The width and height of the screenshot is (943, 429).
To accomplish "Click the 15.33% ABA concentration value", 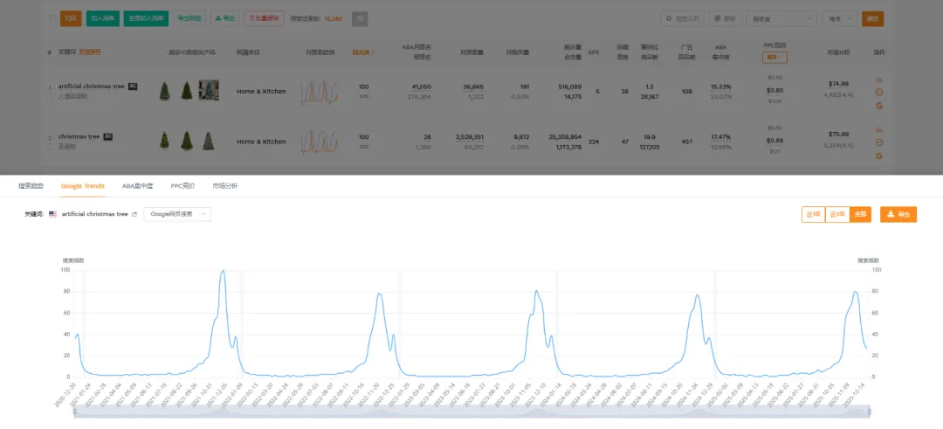I will (720, 87).
